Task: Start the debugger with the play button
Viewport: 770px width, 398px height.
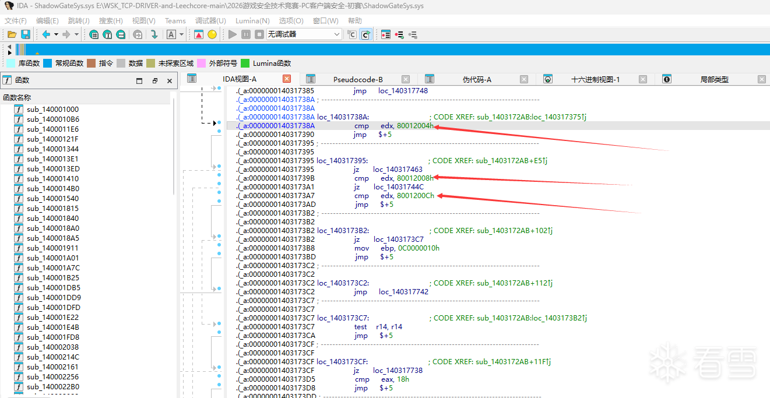Action: (x=233, y=34)
